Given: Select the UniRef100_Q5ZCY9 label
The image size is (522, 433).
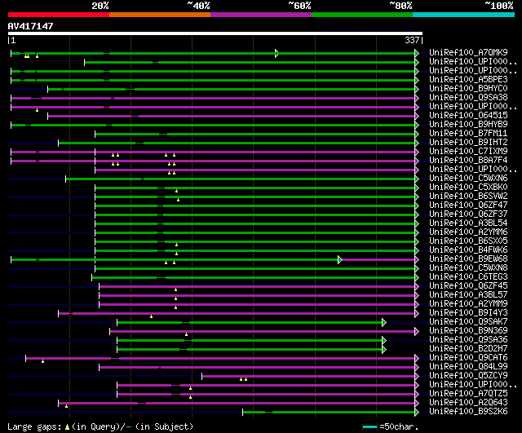Looking at the screenshot, I should 468,376.
